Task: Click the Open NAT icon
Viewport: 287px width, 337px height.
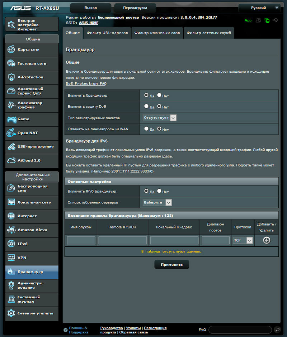Action: click(x=11, y=133)
